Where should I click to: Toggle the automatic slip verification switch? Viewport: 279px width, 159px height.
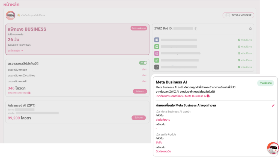tap(143, 63)
